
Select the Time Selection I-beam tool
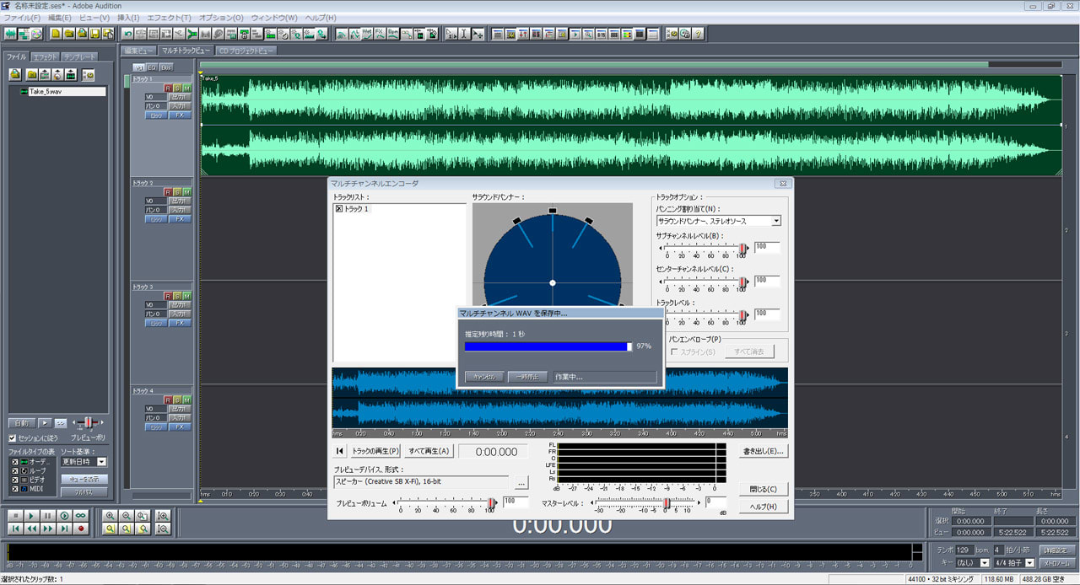(465, 34)
